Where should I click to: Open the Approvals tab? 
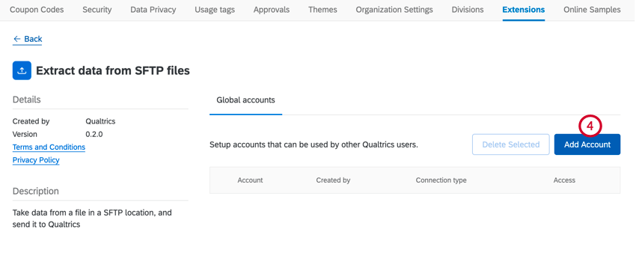click(x=272, y=10)
